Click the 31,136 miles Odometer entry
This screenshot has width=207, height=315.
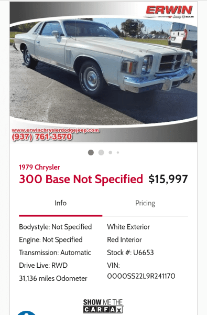(53, 278)
